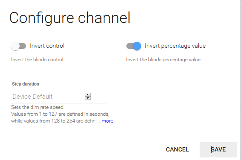
Task: Disable the Invert percentage value switch
Action: click(x=134, y=46)
